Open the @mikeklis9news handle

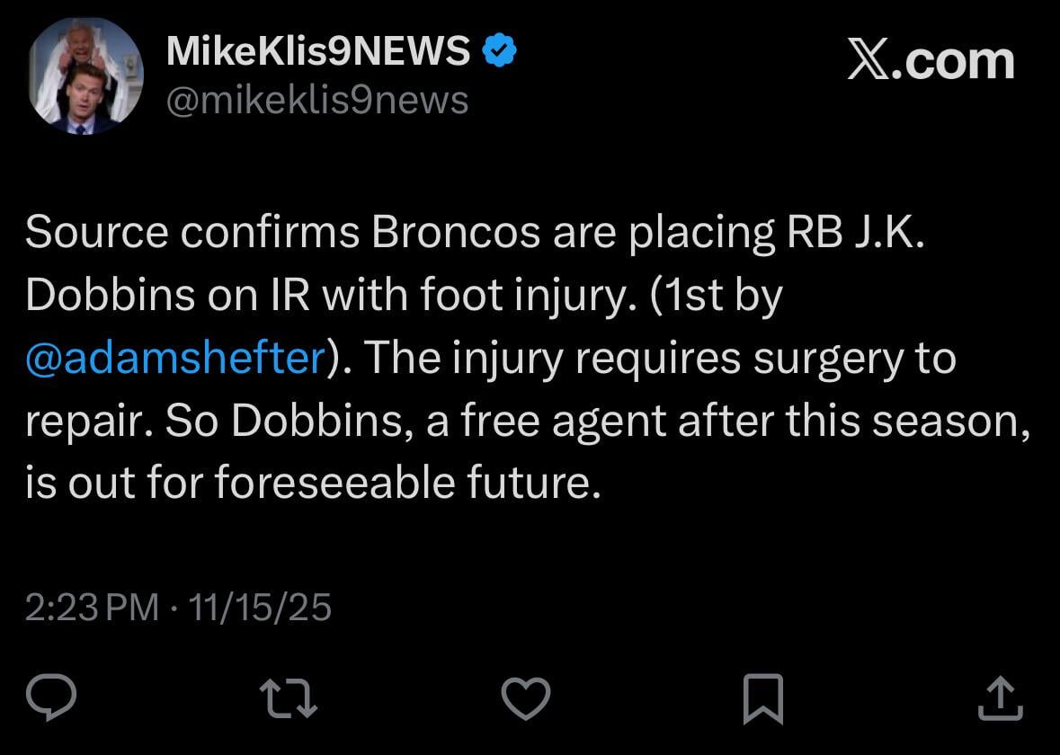click(x=316, y=101)
